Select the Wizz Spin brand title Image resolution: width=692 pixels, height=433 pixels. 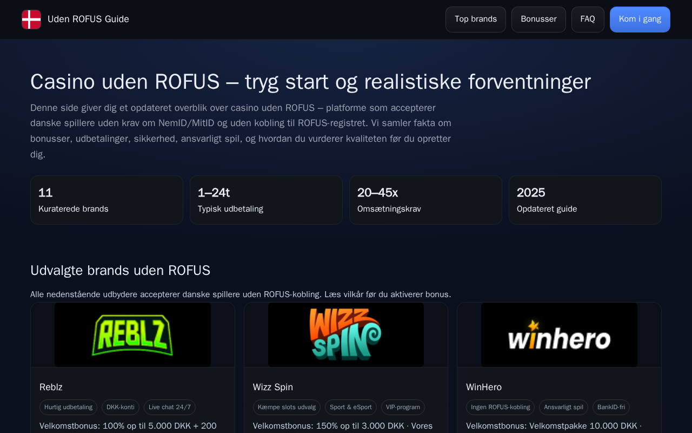click(273, 387)
